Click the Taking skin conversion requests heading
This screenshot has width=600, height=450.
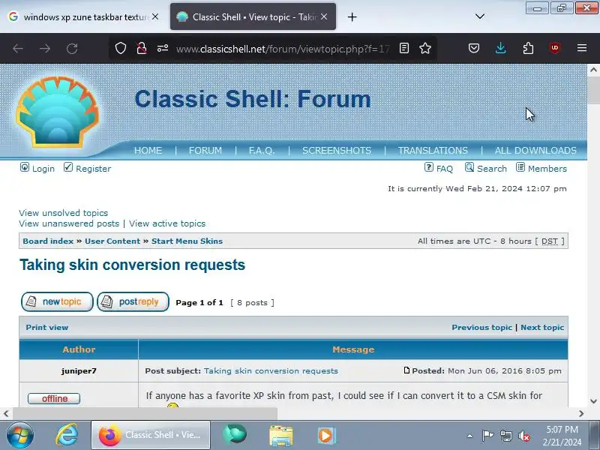tap(133, 265)
